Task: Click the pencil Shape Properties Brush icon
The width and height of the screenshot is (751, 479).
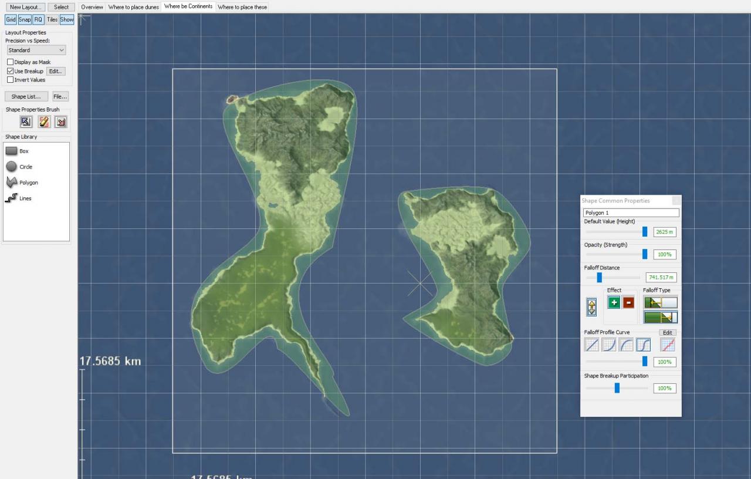Action: [43, 122]
